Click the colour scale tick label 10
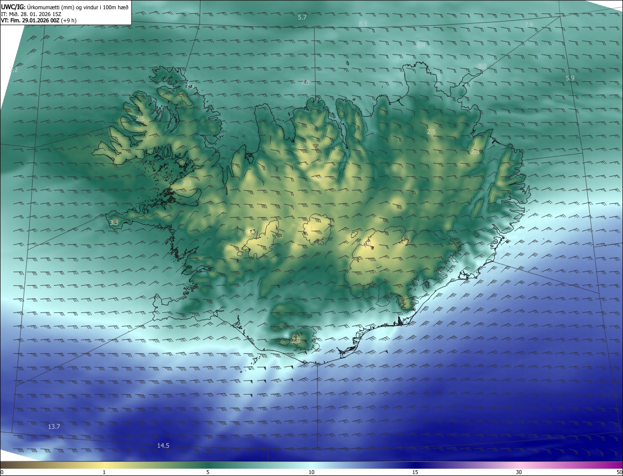Viewport: 623px width, 476px height. [311, 472]
